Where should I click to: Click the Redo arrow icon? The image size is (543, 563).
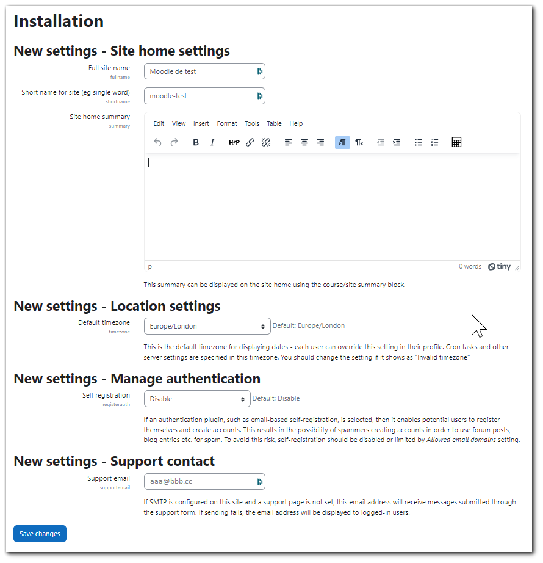pos(174,142)
